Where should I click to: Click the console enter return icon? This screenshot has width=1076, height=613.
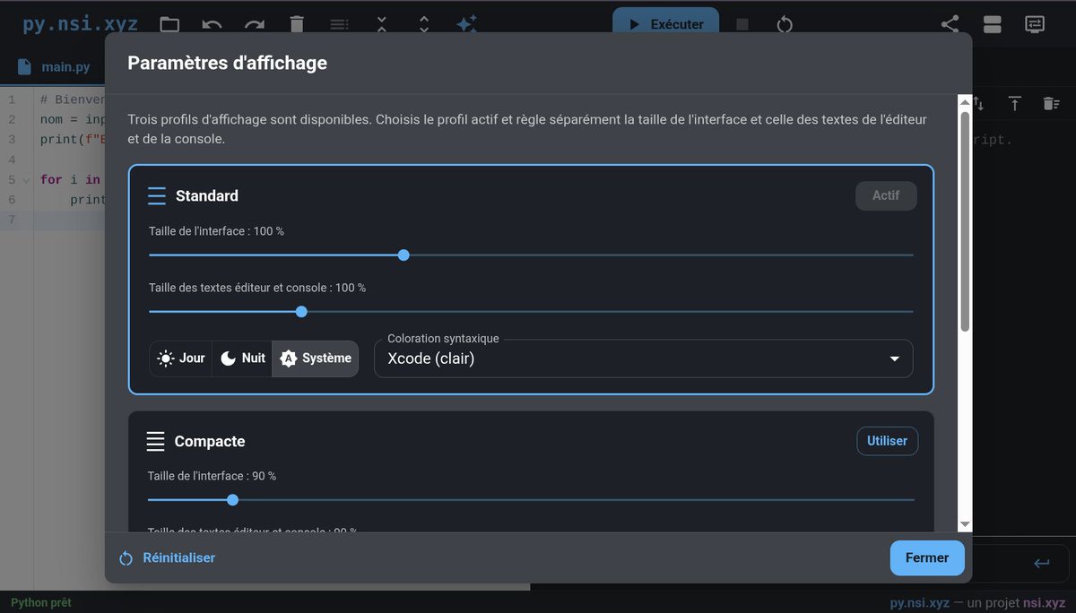pos(1041,563)
